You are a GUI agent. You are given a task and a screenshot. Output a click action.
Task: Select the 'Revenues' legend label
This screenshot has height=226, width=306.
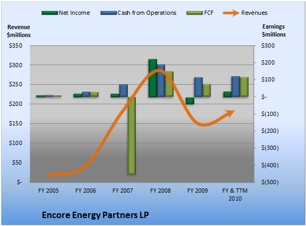254,13
